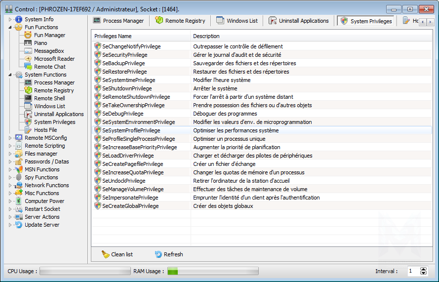Click the shield icon beside SeDebugPrivilege

click(98, 114)
